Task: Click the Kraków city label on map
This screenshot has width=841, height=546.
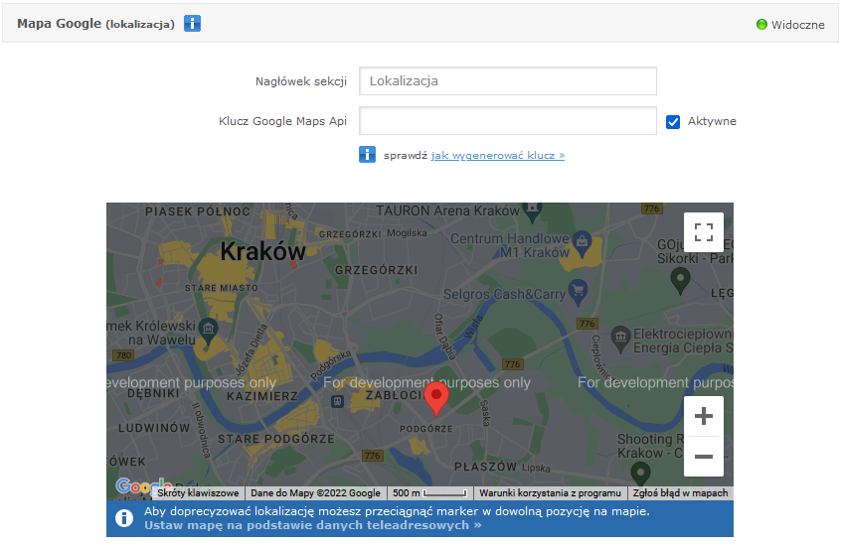Action: (x=262, y=251)
